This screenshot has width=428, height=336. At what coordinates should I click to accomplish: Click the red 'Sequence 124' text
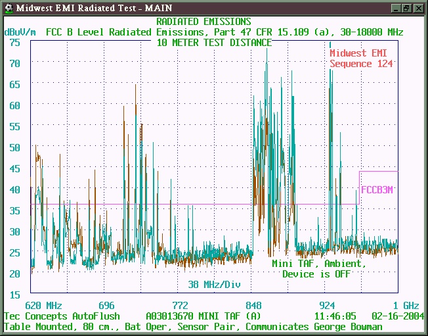[361, 64]
